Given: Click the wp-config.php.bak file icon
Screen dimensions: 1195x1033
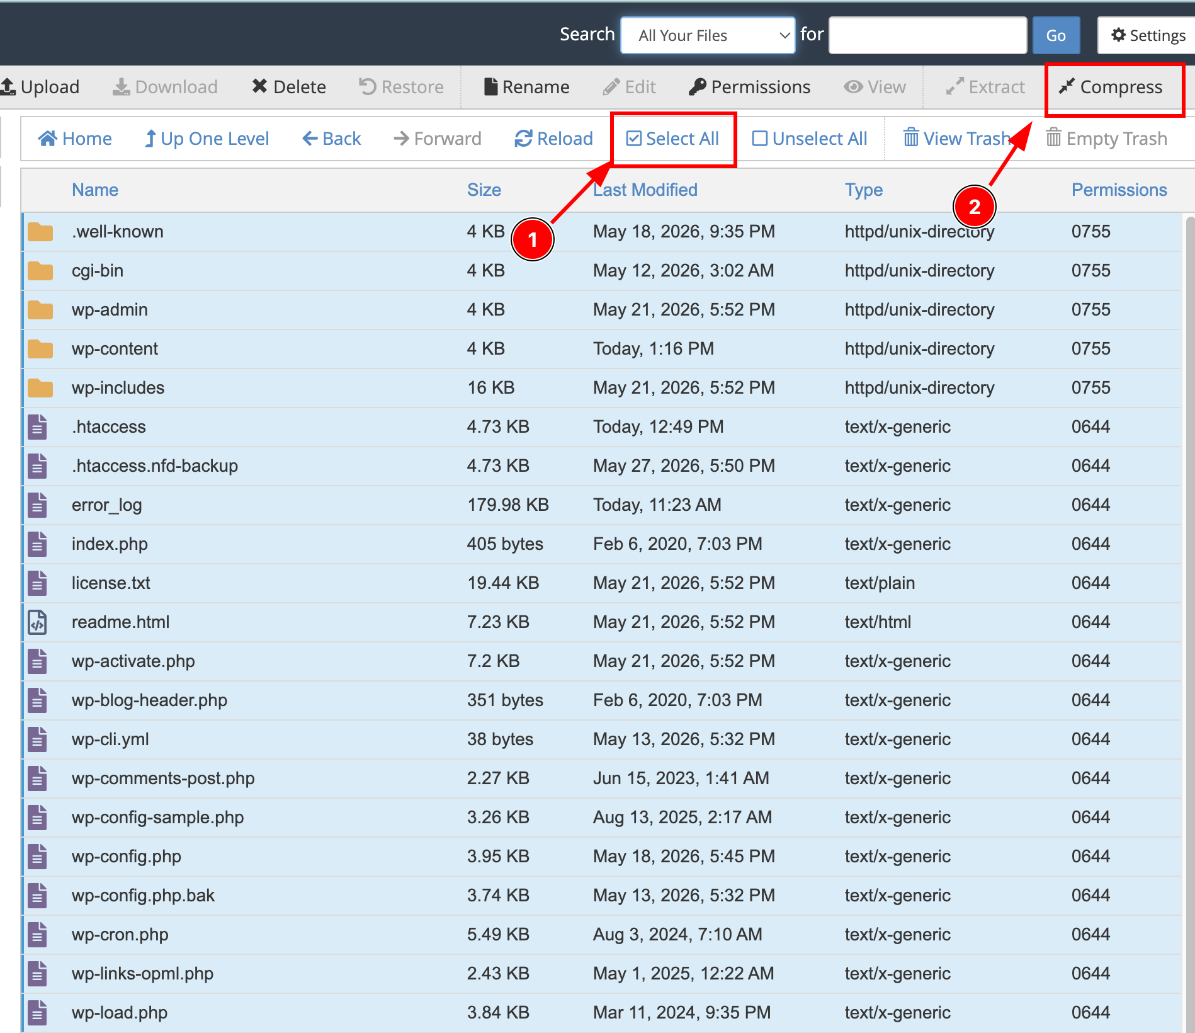Looking at the screenshot, I should [37, 896].
